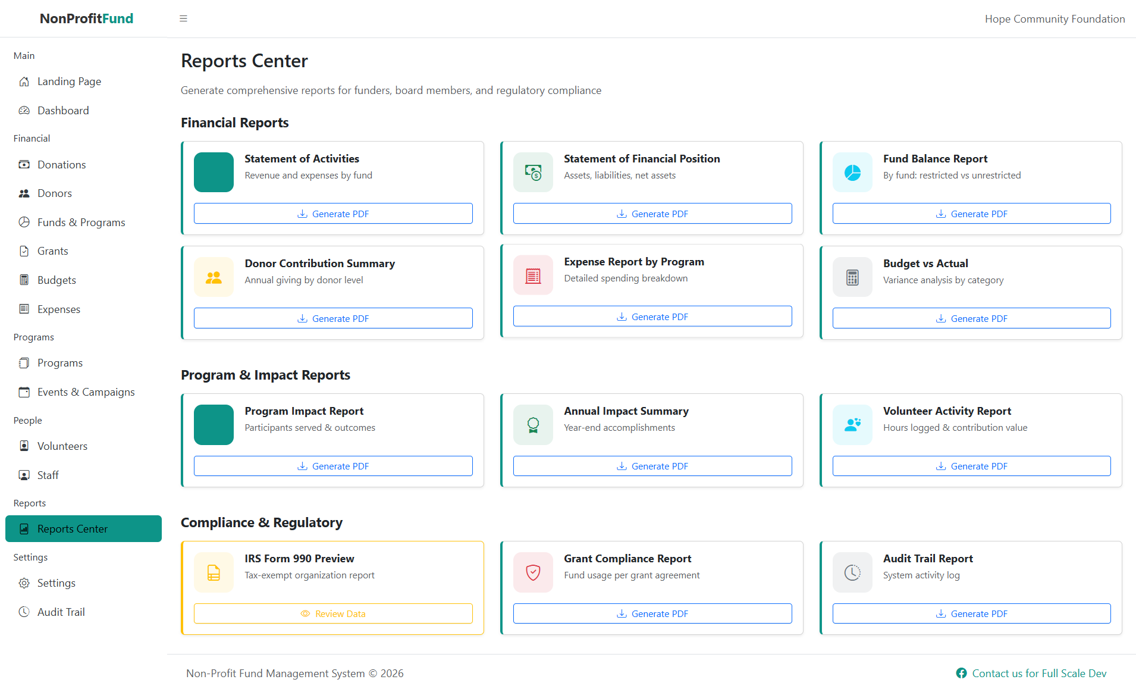Image resolution: width=1136 pixels, height=692 pixels.
Task: Select the Donations icon in the sidebar
Action: (24, 164)
